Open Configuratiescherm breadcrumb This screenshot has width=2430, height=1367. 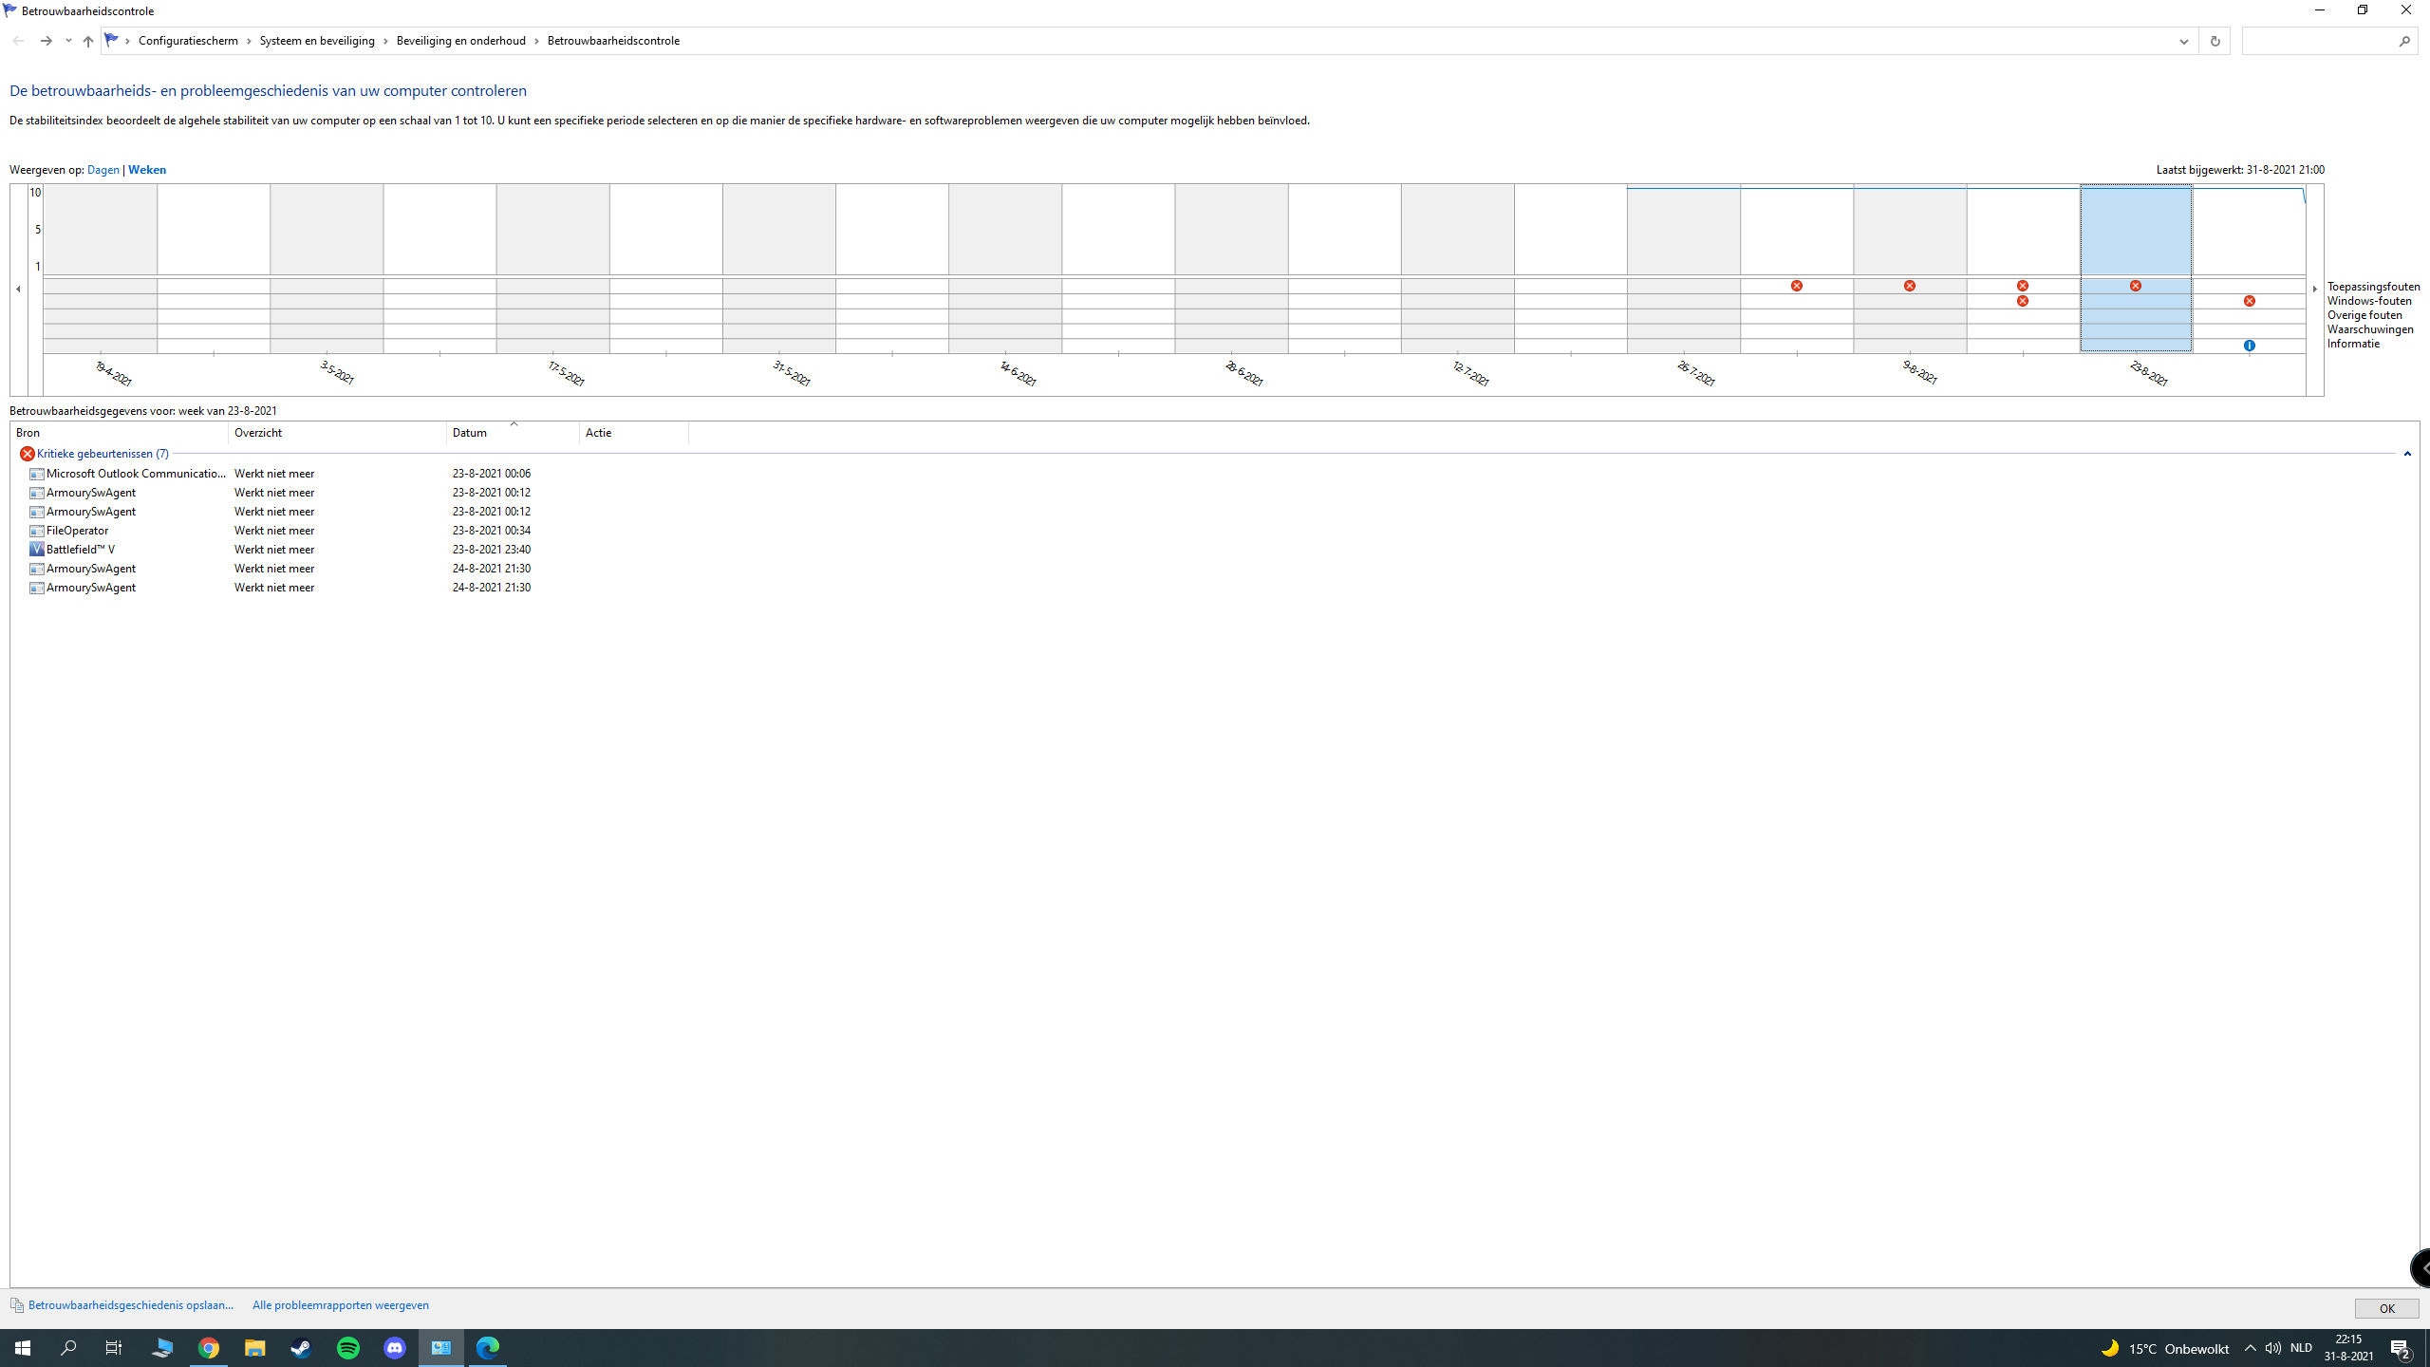click(188, 41)
